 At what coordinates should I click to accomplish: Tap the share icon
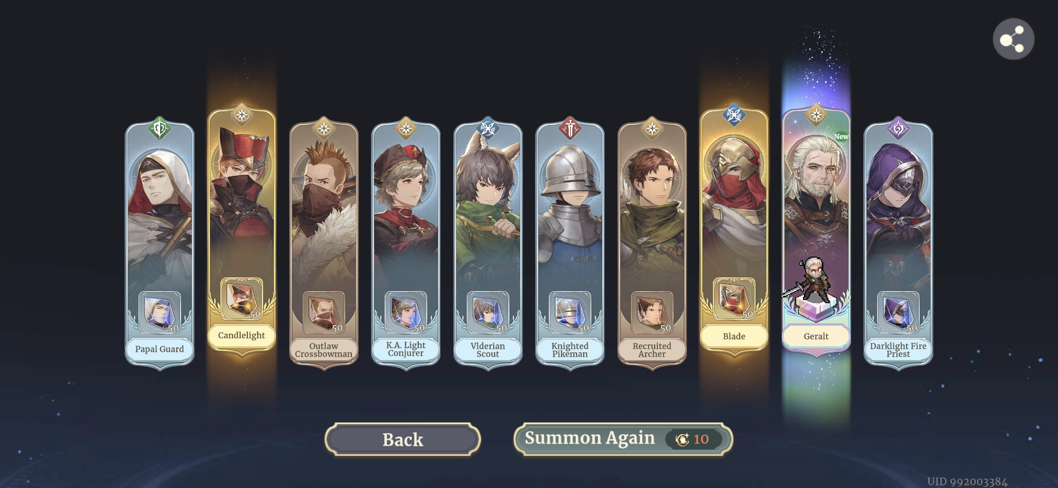tap(1013, 39)
